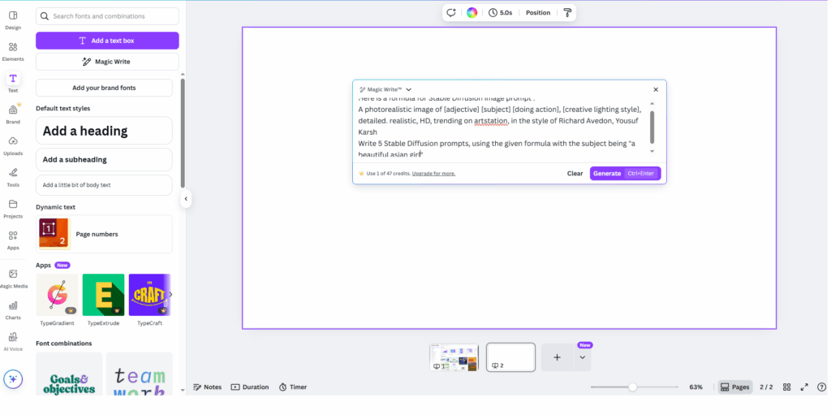Add a new page with plus button
The width and height of the screenshot is (831, 415).
[557, 357]
